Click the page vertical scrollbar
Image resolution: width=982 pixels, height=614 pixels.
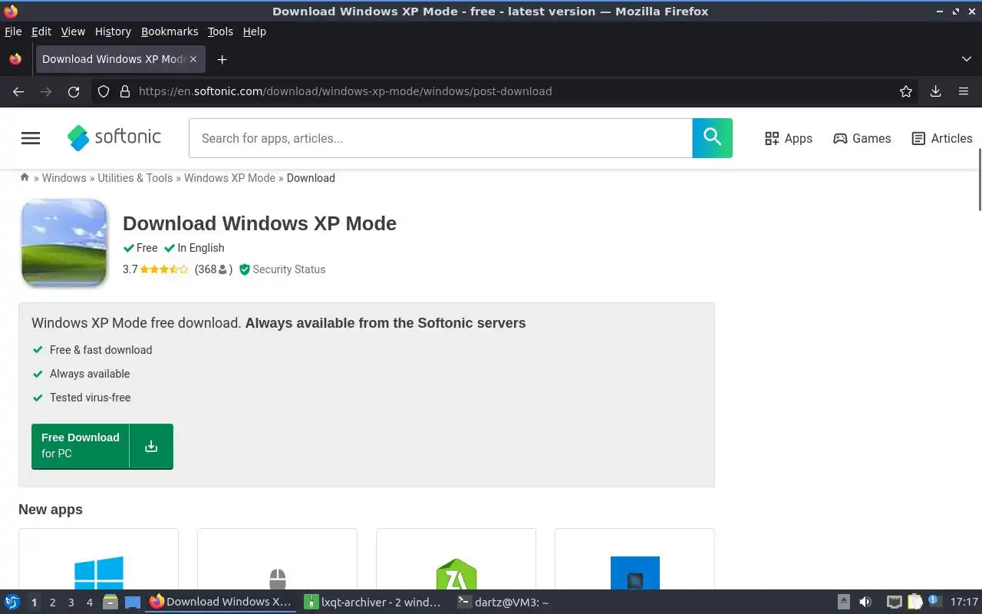click(x=978, y=180)
